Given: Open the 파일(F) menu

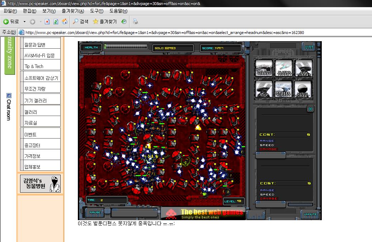Looking at the screenshot, I should pyautogui.click(x=10, y=11).
